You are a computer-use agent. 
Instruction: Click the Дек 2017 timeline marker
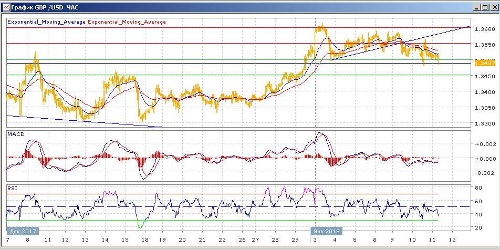tap(22, 231)
